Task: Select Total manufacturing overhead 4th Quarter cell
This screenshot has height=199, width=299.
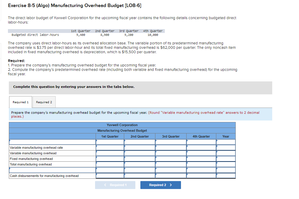Action: pyautogui.click(x=201, y=164)
